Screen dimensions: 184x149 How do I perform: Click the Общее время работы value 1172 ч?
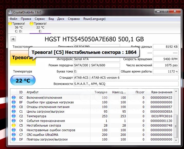coord(166,71)
